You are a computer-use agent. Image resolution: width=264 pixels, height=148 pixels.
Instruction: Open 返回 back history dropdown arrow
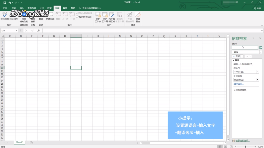point(242,56)
